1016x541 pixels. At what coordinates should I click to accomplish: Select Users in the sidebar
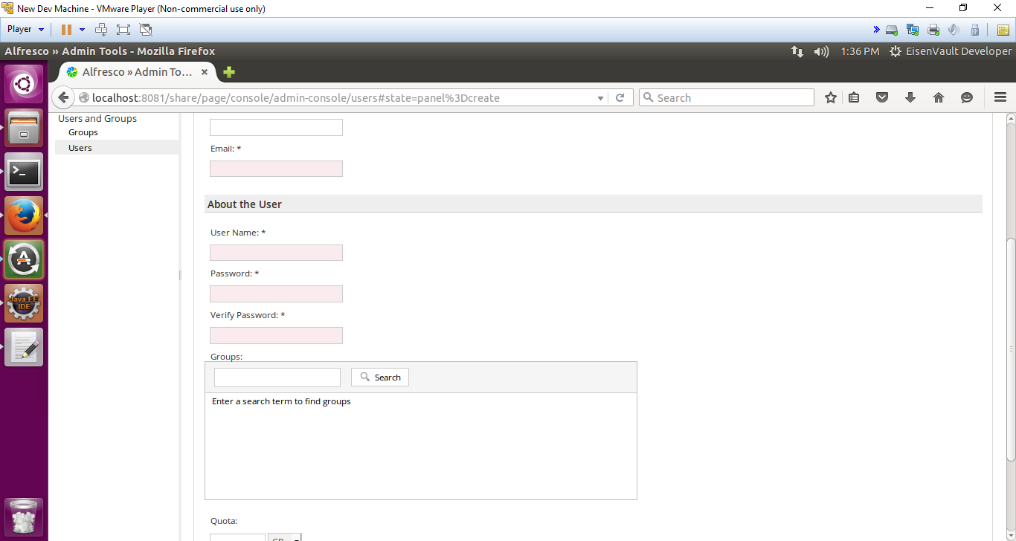tap(80, 148)
